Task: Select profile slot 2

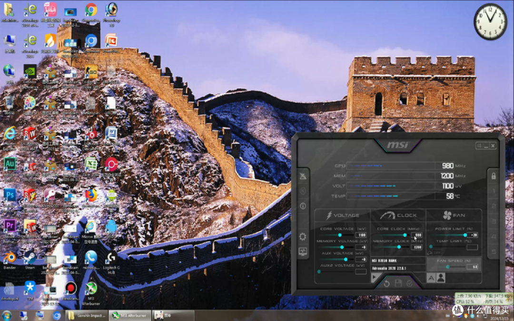Action: (x=494, y=206)
